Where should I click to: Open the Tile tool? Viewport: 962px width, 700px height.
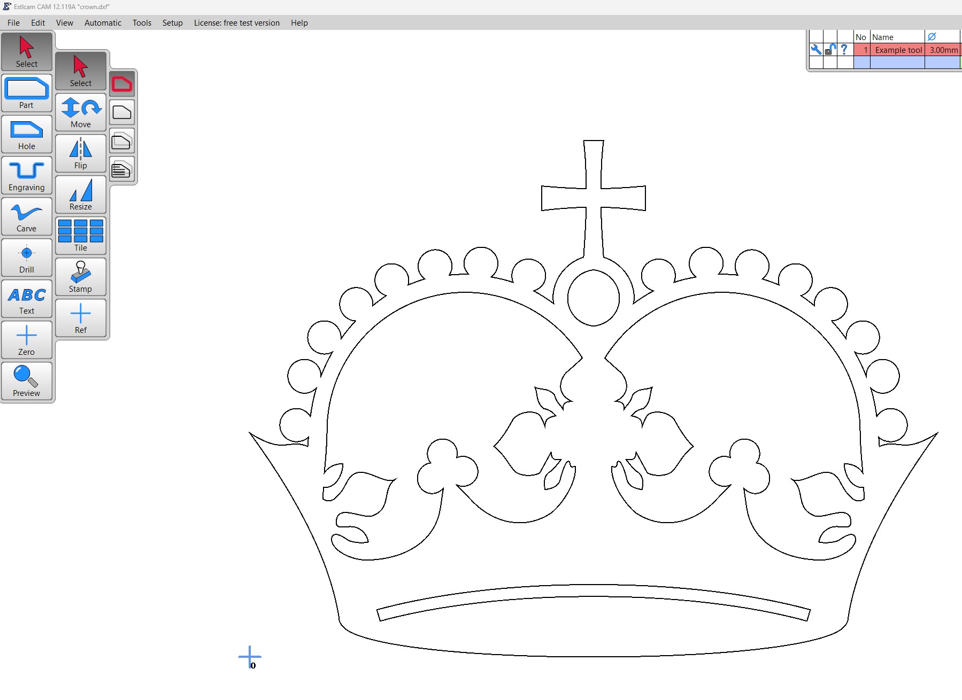click(81, 235)
